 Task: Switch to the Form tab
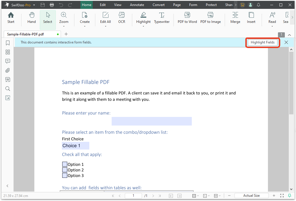pos(193,5)
